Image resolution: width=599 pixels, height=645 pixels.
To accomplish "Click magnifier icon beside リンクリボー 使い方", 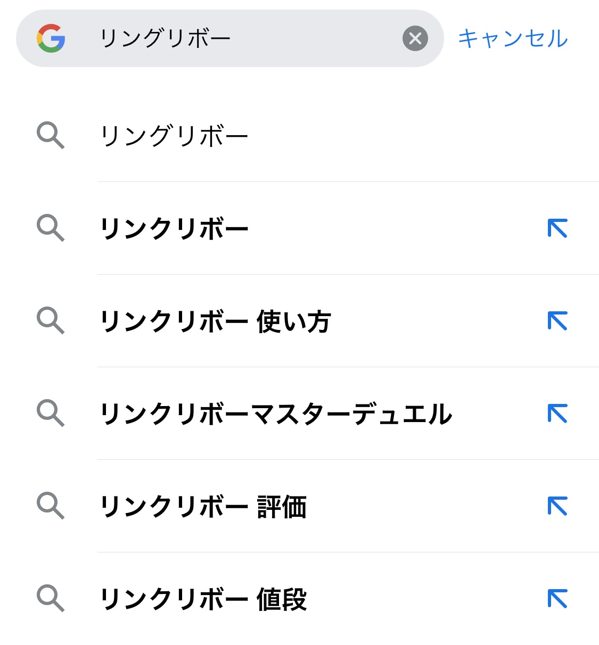I will click(x=51, y=320).
